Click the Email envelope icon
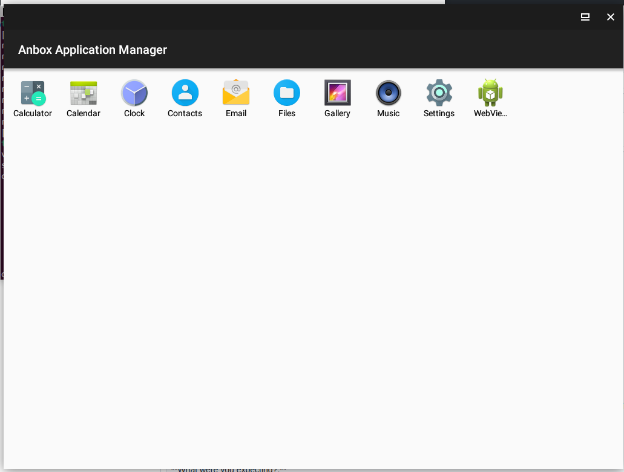 [235, 91]
